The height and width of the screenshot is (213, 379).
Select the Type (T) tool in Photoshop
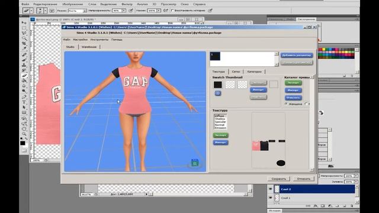click(24, 102)
